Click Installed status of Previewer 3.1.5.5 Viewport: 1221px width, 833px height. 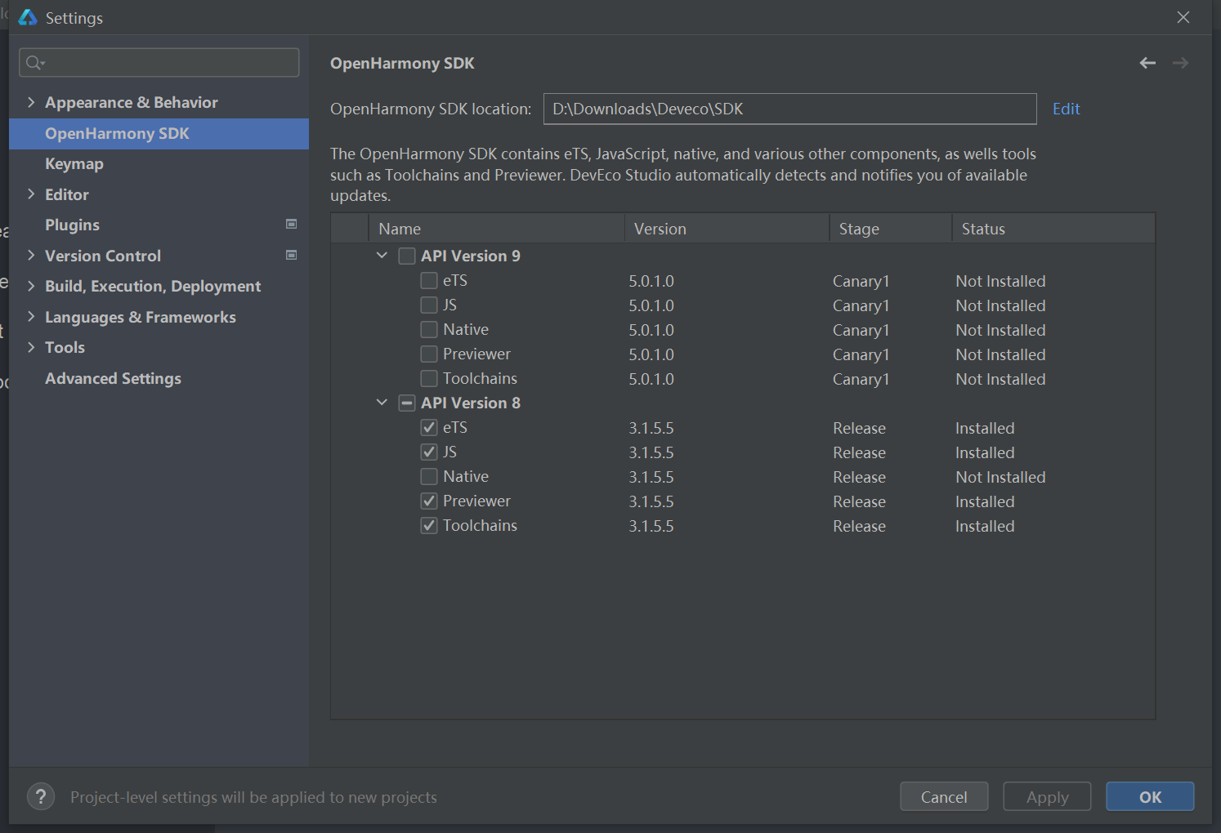click(985, 501)
